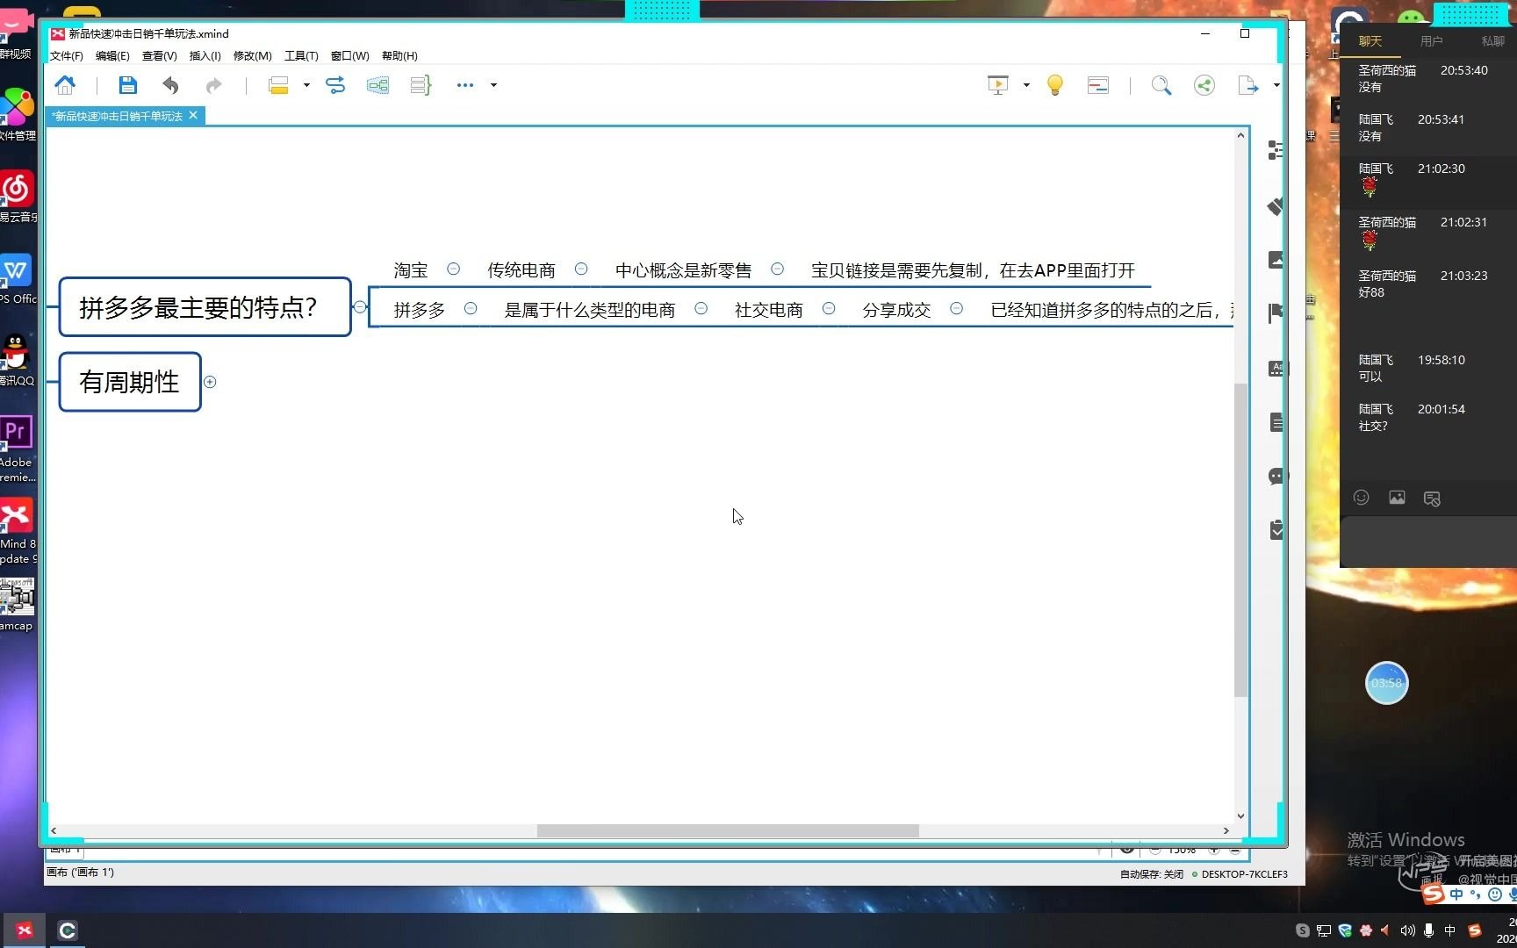Viewport: 1517px width, 948px height.
Task: Click the horizontal canvas scrollbar thumb
Action: [x=728, y=830]
